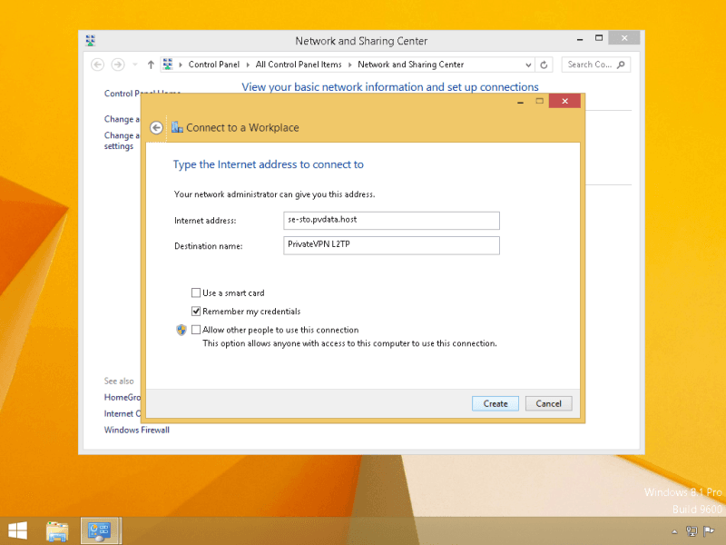Click the search magnifier icon in Control Panel
Viewport: 726px width, 545px height.
pos(622,64)
